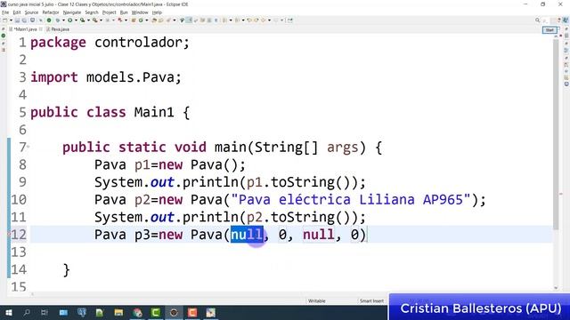The image size is (570, 320).
Task: Open the Search menu
Action: coord(92,12)
